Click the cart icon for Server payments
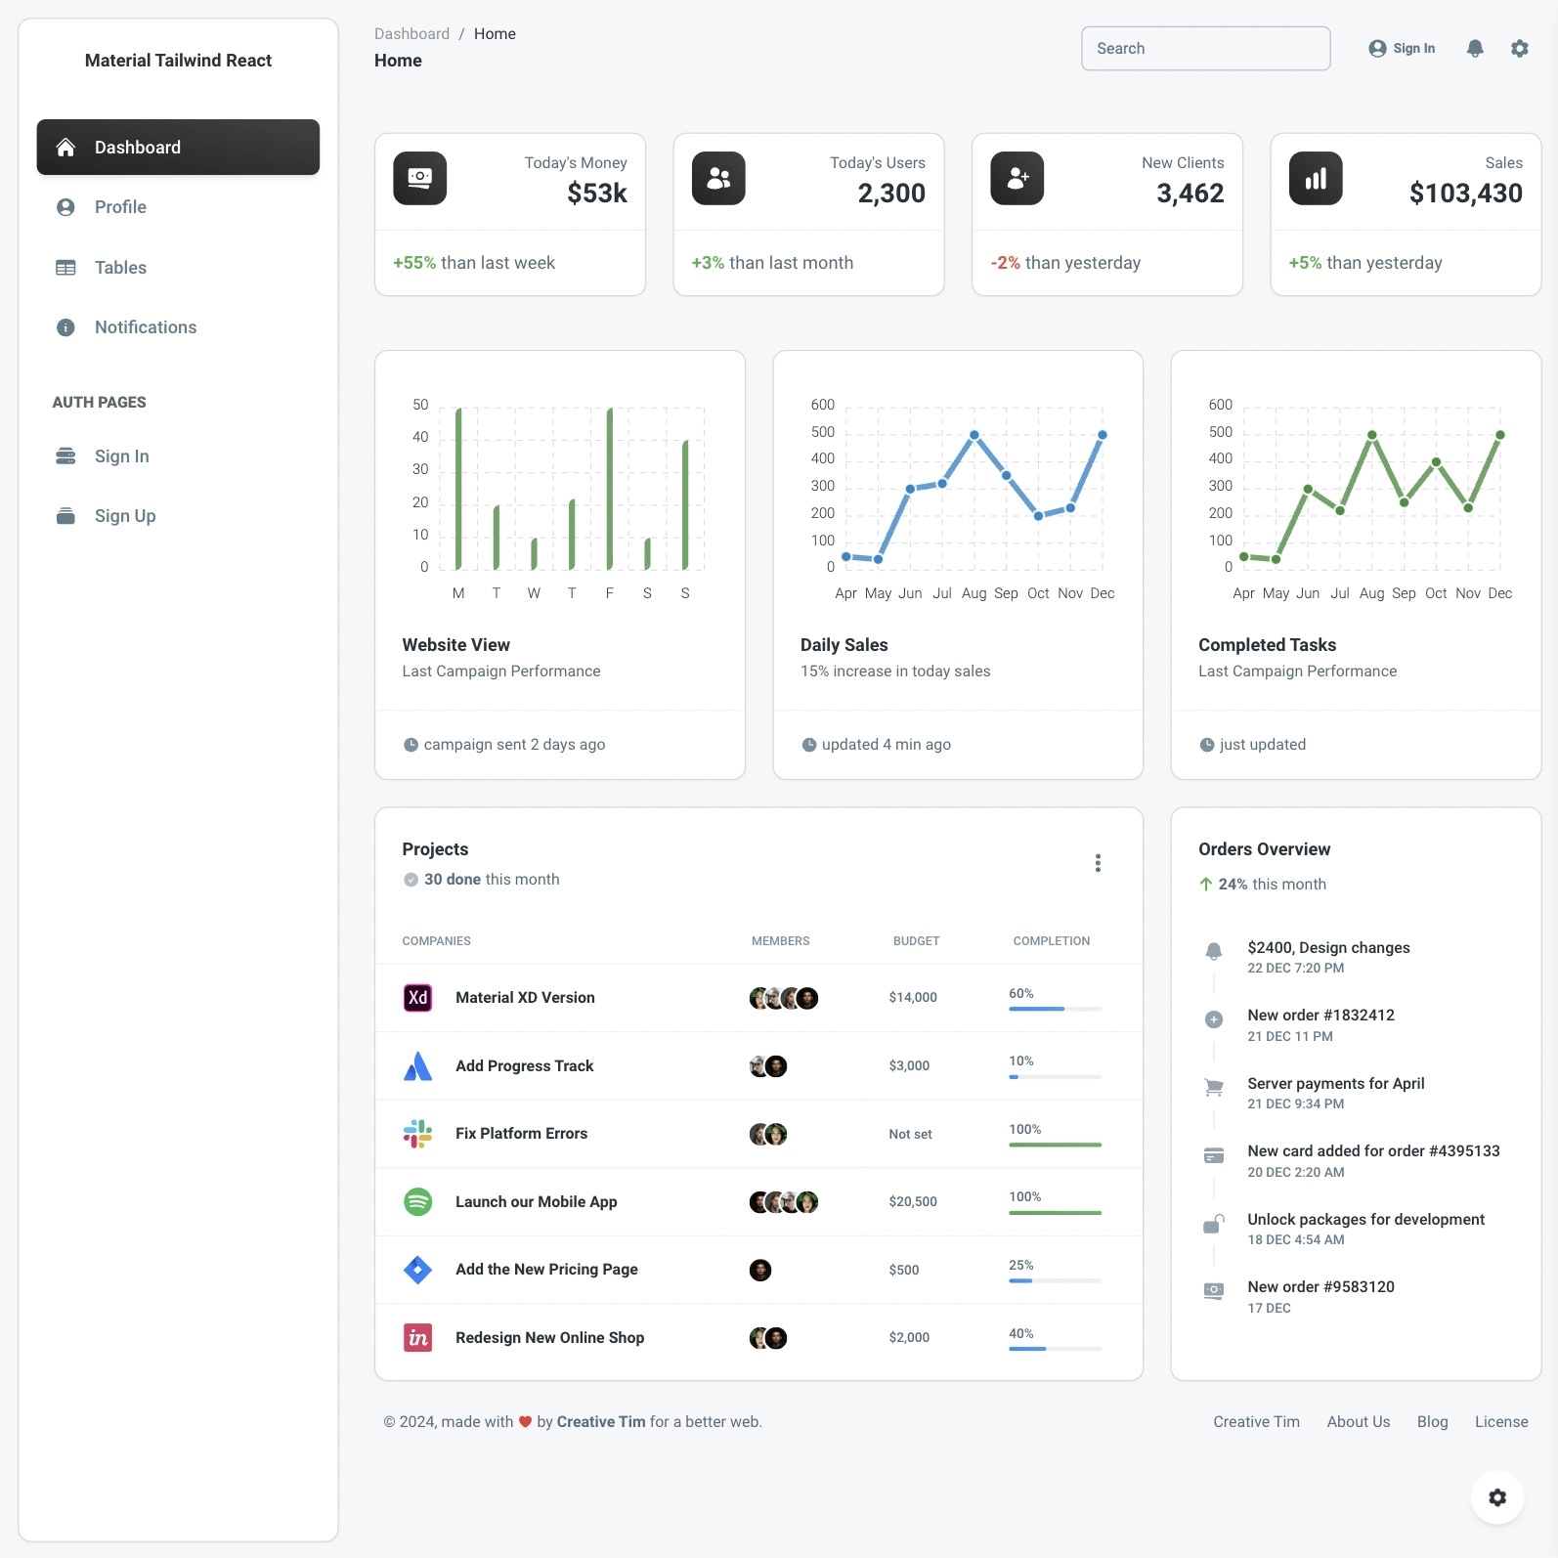 (x=1214, y=1087)
